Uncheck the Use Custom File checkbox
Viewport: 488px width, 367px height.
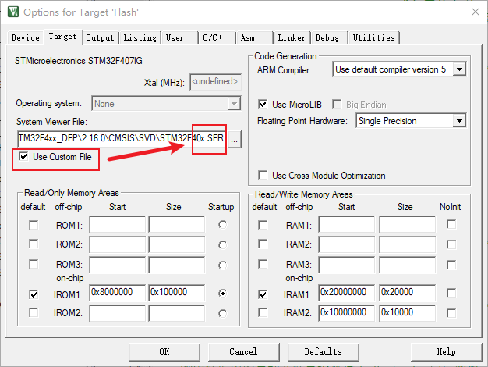coord(23,158)
